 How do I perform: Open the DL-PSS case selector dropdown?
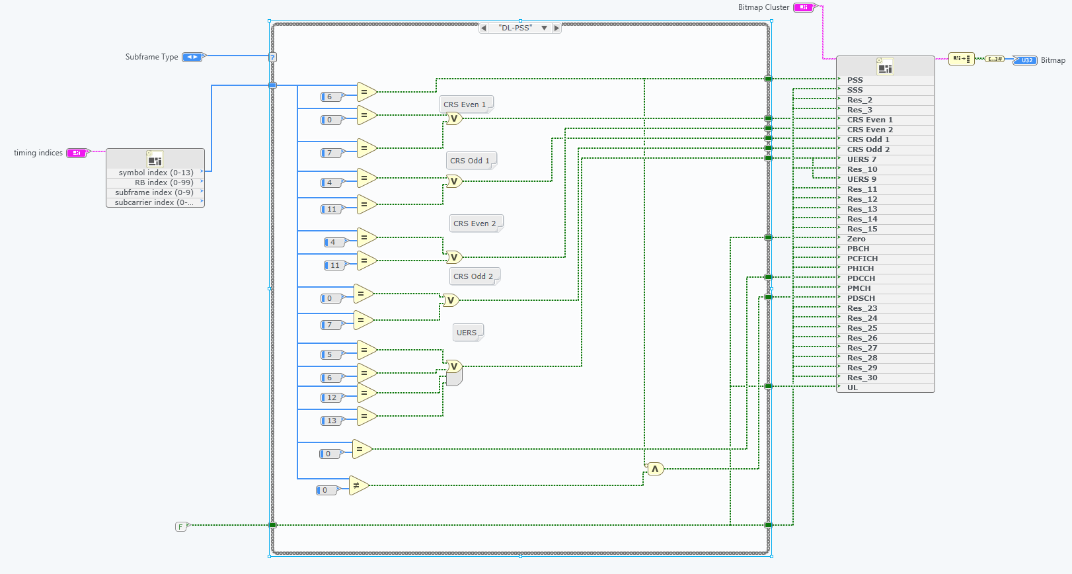click(544, 28)
